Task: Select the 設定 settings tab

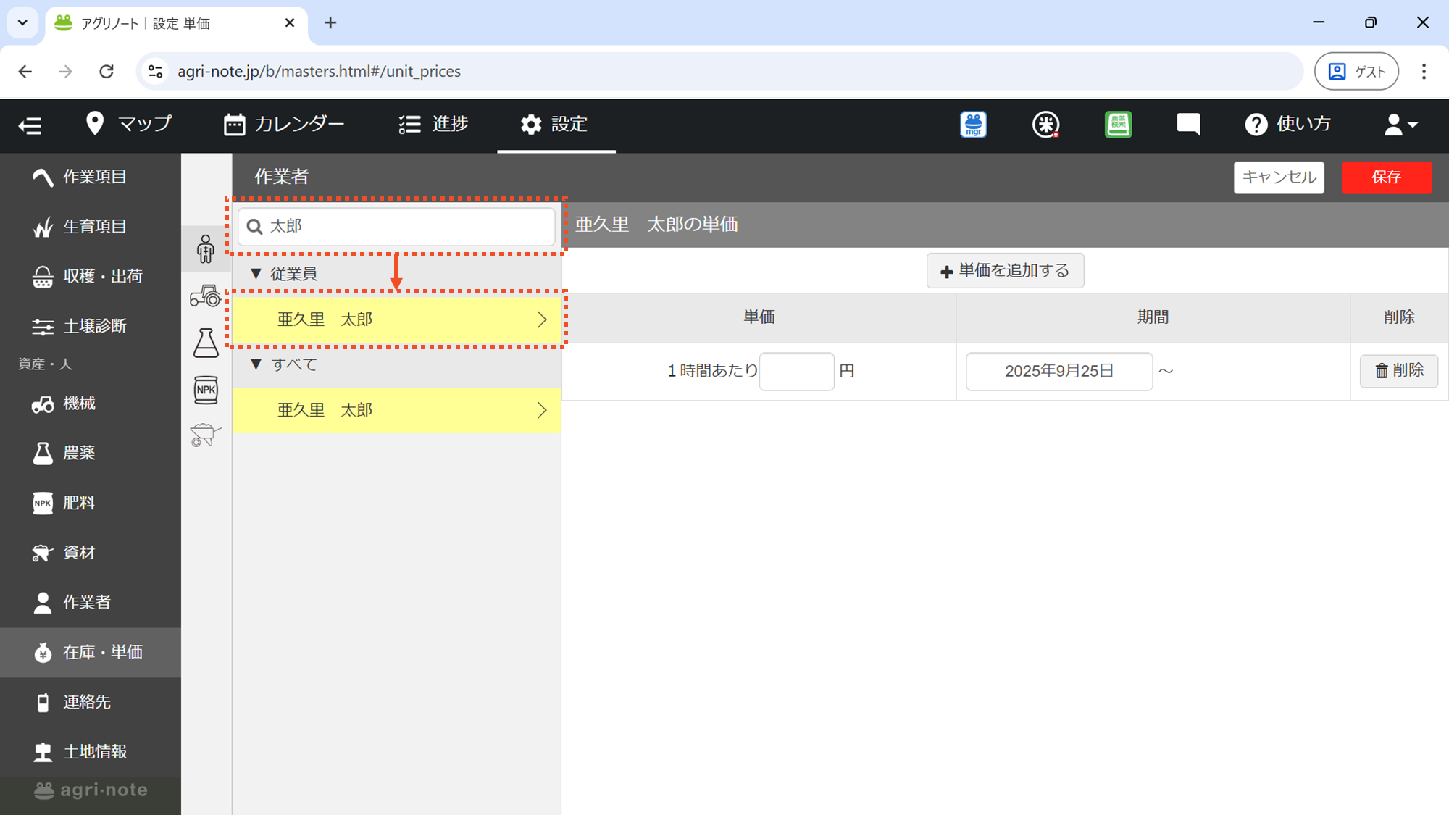Action: pyautogui.click(x=555, y=124)
